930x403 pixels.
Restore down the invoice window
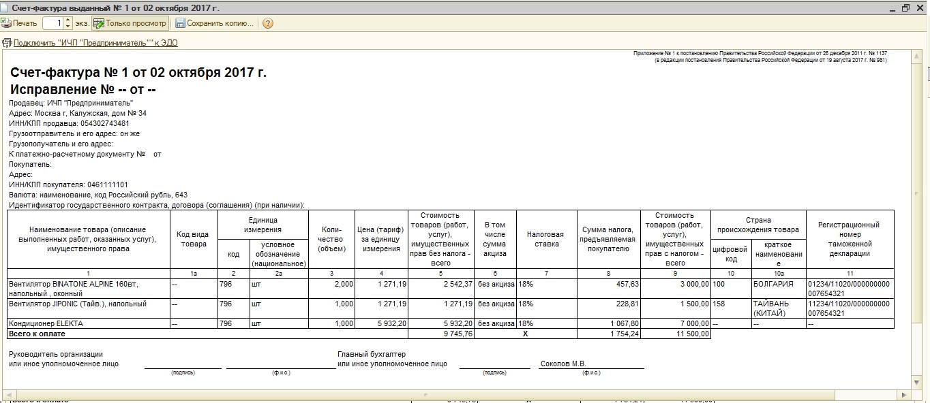[x=906, y=7]
